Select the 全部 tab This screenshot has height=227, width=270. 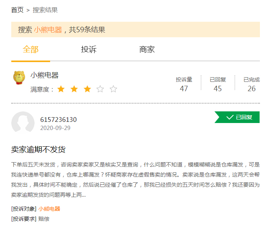[x=30, y=50]
